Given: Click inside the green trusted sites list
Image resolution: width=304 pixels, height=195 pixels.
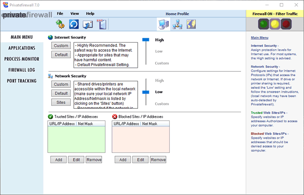Looking at the screenshot, I should (x=76, y=139).
